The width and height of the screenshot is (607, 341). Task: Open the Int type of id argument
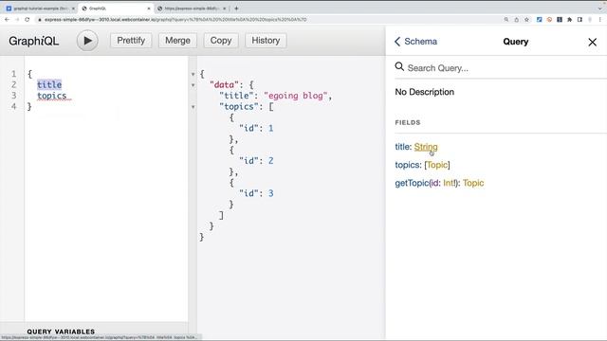click(x=449, y=183)
